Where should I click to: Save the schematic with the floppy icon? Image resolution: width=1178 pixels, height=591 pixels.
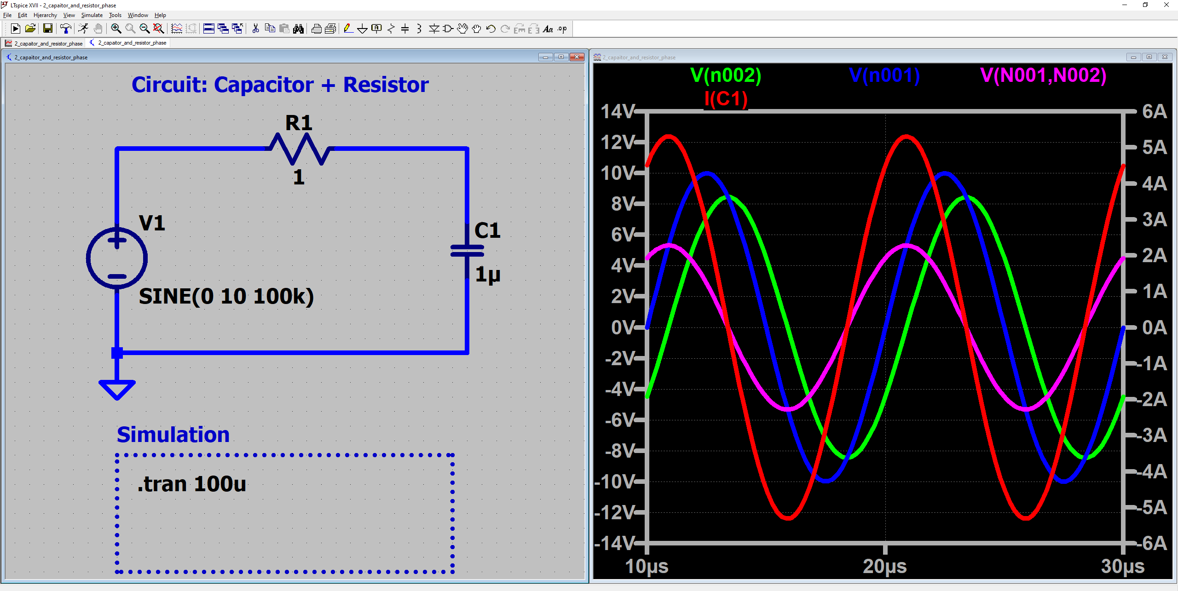(x=47, y=29)
